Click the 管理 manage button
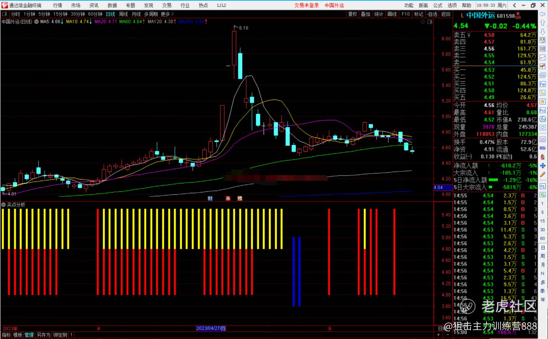Image resolution: width=548 pixels, height=339 pixels. [29, 335]
